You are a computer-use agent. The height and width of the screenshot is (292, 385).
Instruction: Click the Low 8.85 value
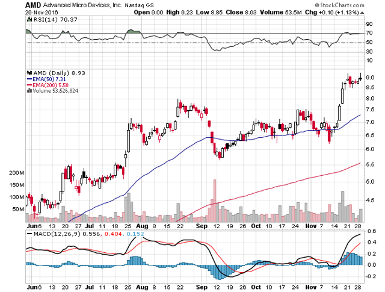pyautogui.click(x=209, y=12)
